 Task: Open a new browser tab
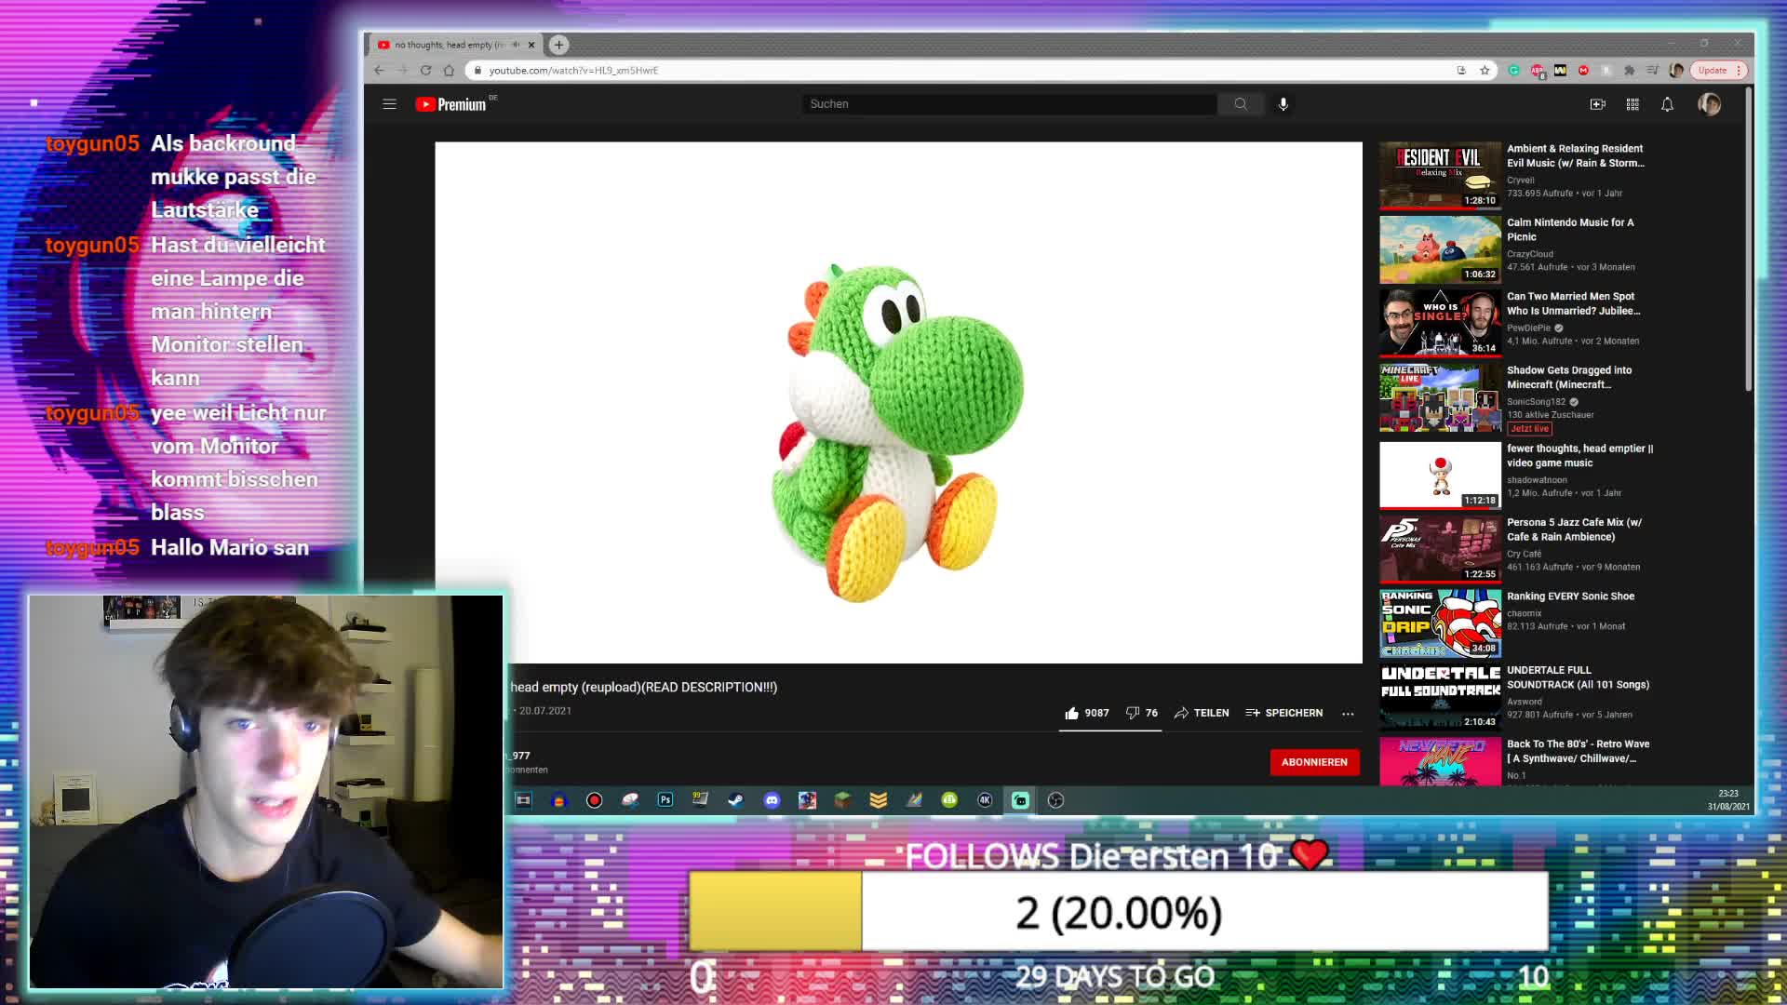coord(558,45)
